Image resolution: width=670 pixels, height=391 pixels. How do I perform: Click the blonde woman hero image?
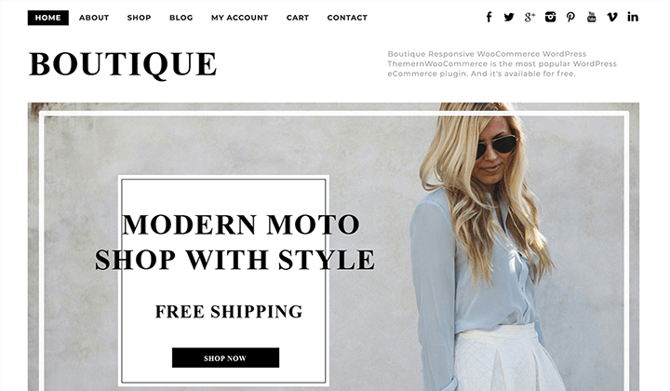point(483,247)
